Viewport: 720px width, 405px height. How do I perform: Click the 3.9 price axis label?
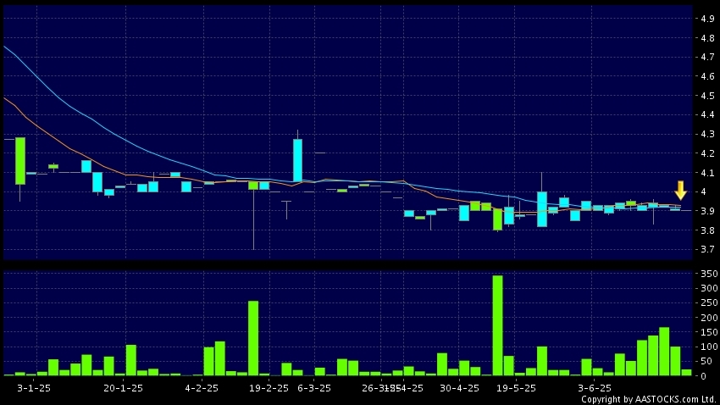[x=707, y=211]
